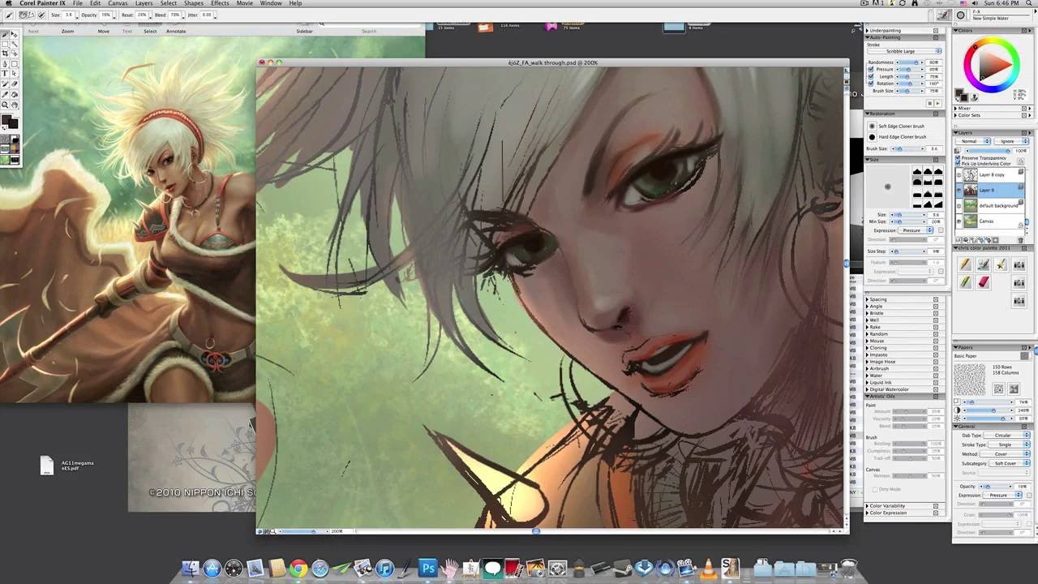The height and width of the screenshot is (584, 1038).
Task: Select the Text tool in the toolbox
Action: pos(4,73)
